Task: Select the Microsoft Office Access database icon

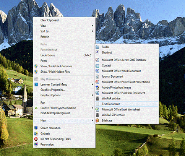Action: [97, 60]
